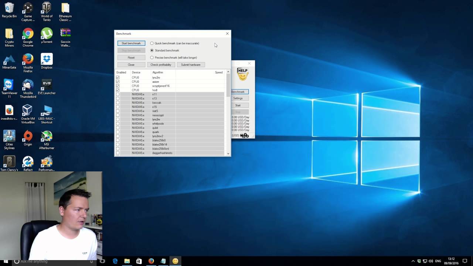
Task: Open MSI Afterburner shortcut
Action: (x=47, y=140)
